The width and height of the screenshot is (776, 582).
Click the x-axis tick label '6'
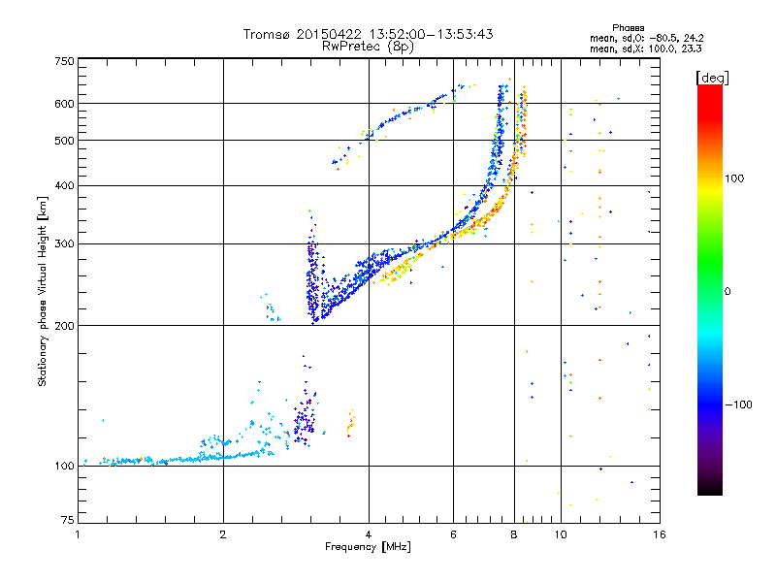[453, 534]
